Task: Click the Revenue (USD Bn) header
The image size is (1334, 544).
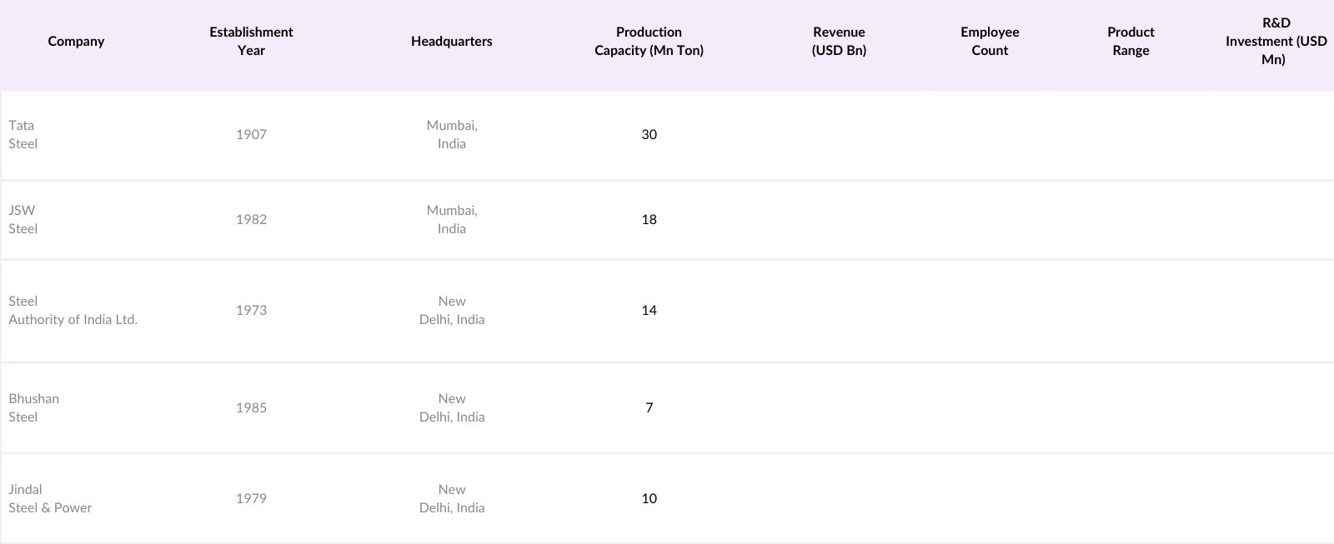Action: coord(839,42)
